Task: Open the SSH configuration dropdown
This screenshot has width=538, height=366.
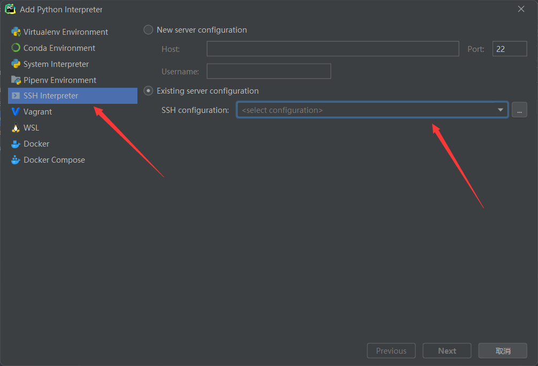Action: [372, 110]
